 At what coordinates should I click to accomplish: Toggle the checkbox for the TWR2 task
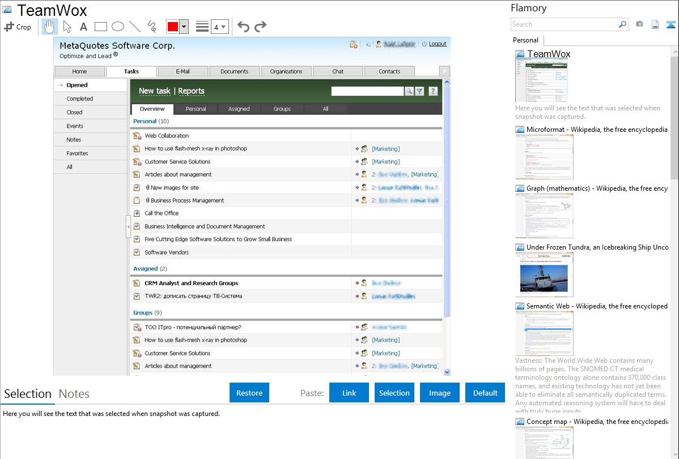point(137,297)
